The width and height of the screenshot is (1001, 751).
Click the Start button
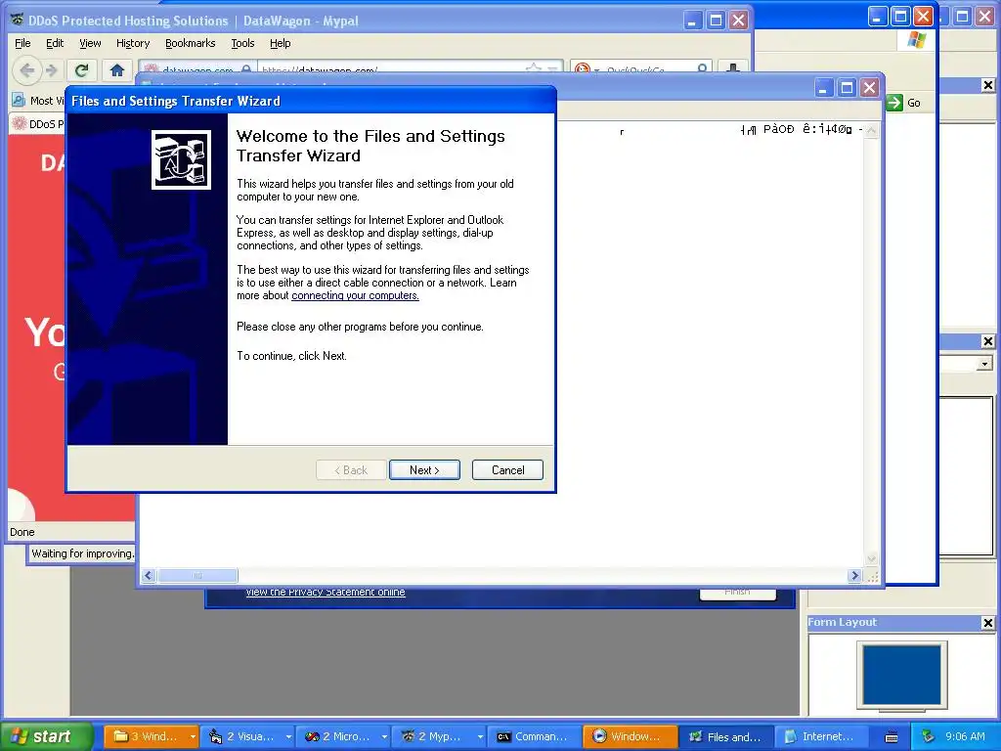pyautogui.click(x=45, y=736)
